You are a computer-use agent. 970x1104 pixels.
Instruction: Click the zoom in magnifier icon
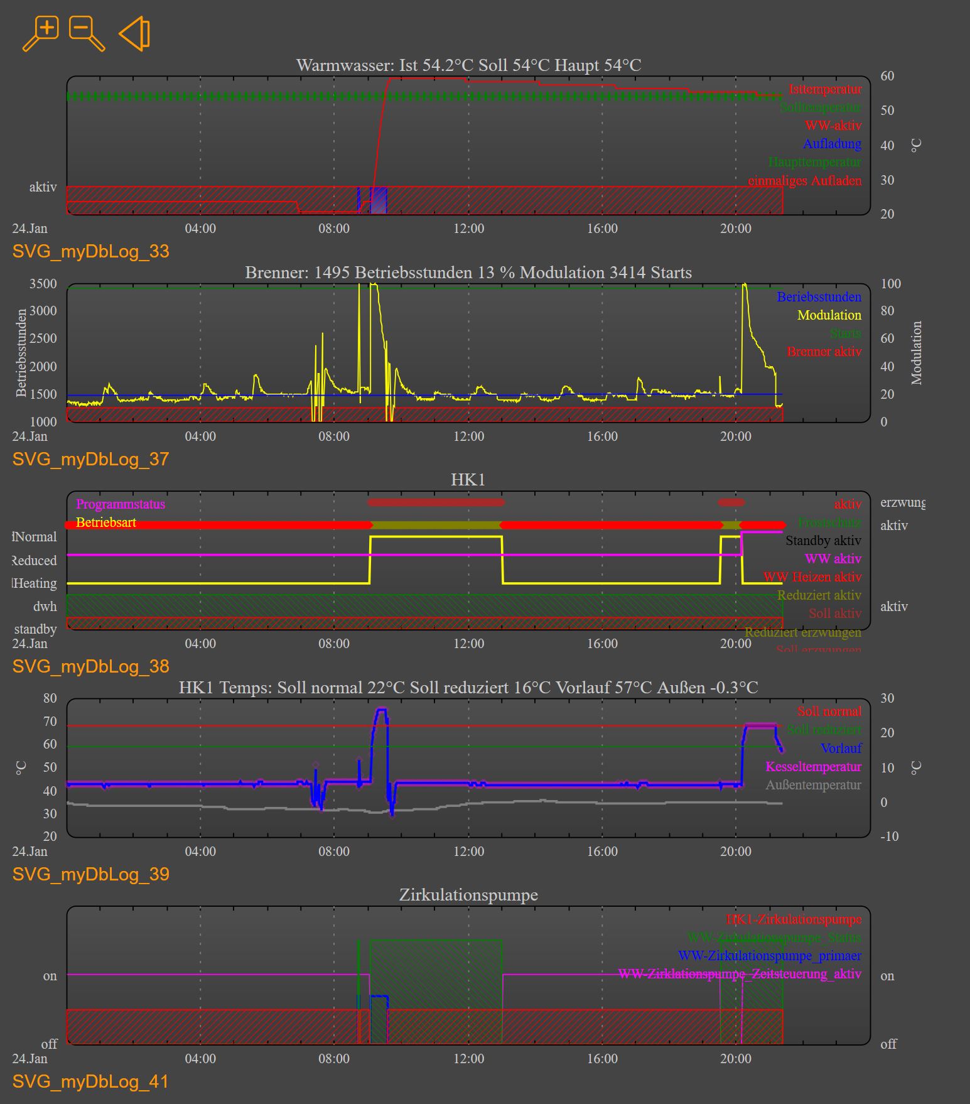click(41, 34)
